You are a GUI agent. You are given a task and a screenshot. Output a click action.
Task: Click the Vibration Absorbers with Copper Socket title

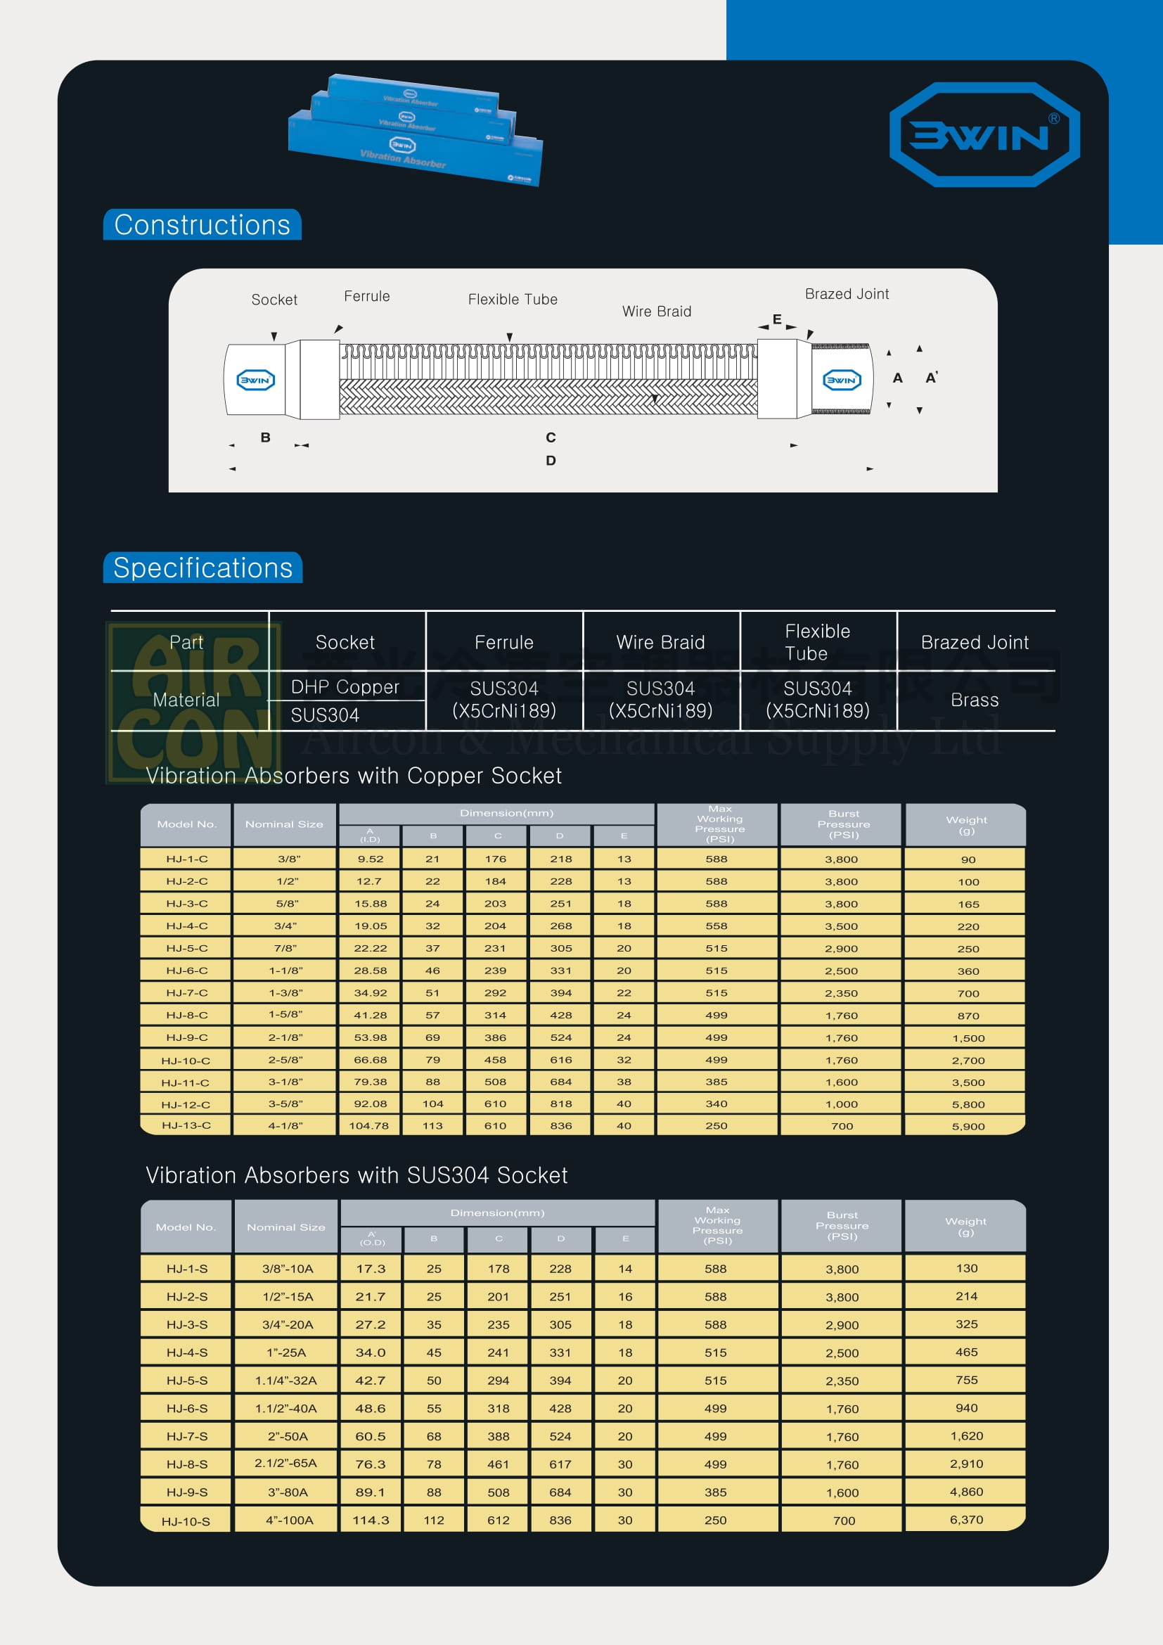coord(354,776)
